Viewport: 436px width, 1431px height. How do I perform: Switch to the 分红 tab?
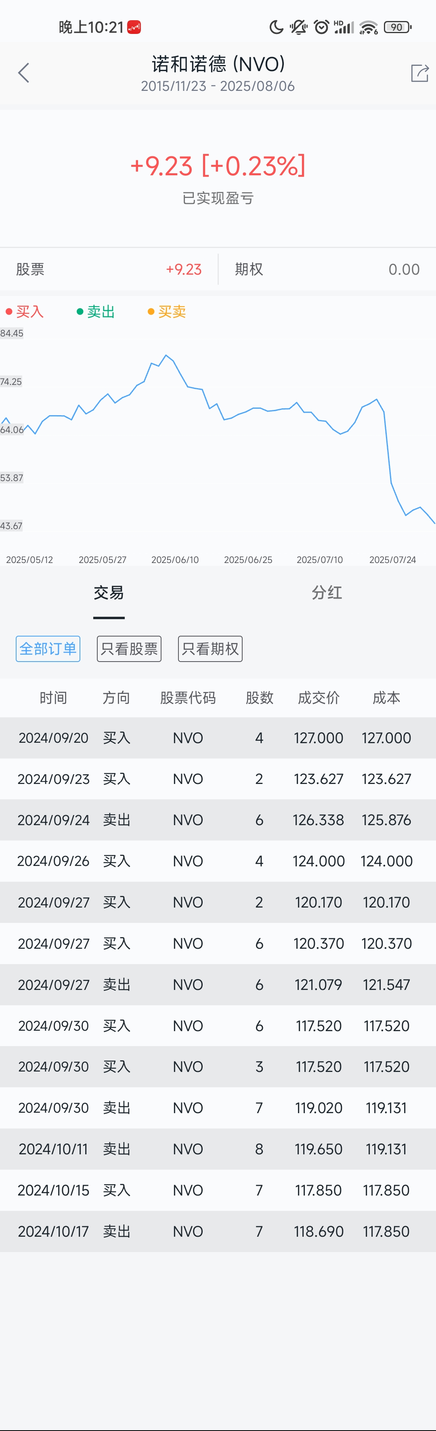click(327, 593)
